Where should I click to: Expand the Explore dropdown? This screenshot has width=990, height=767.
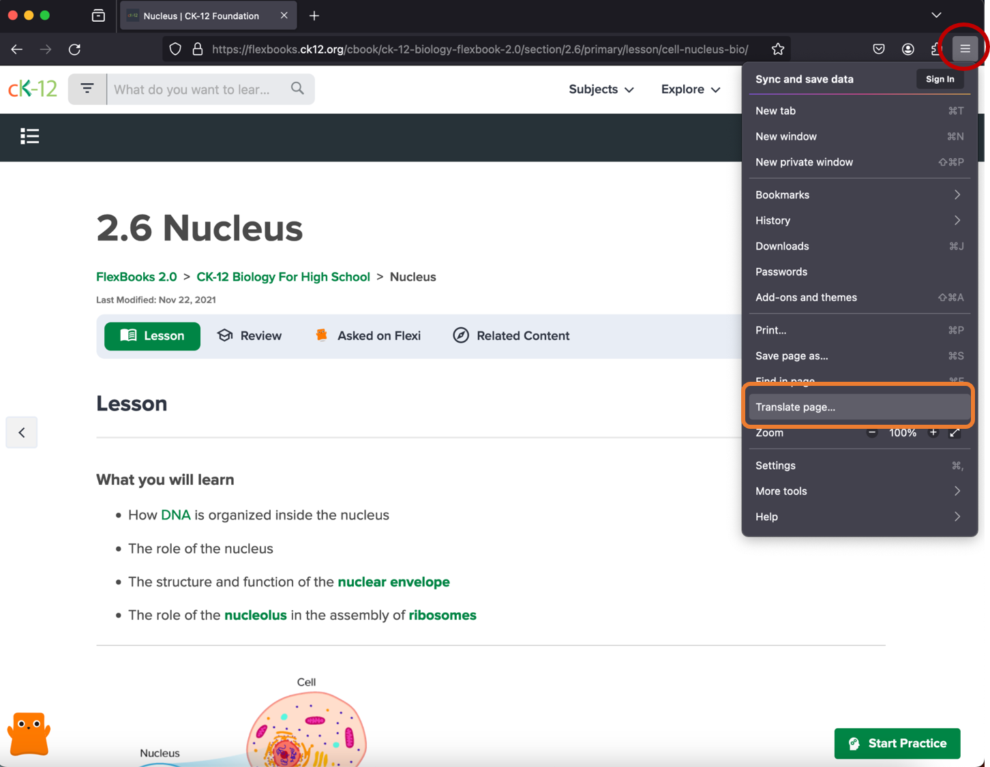(690, 89)
